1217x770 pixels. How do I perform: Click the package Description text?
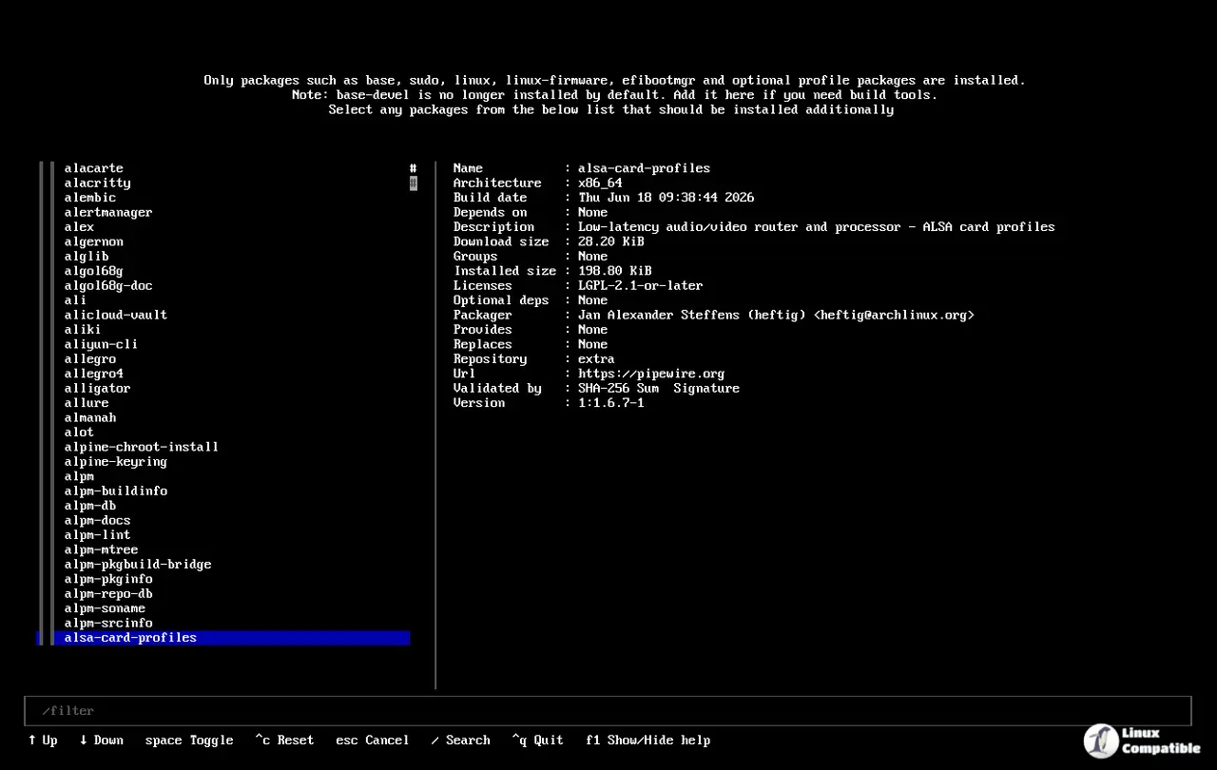[817, 227]
